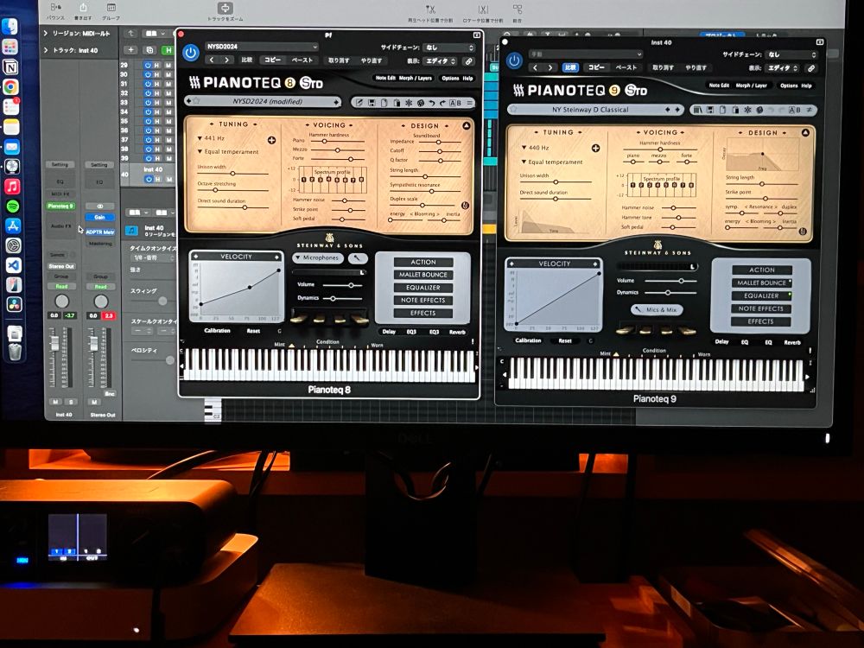The width and height of the screenshot is (864, 648).
Task: Click the Volume slider in Pianoteq 8
Action: pos(345,285)
